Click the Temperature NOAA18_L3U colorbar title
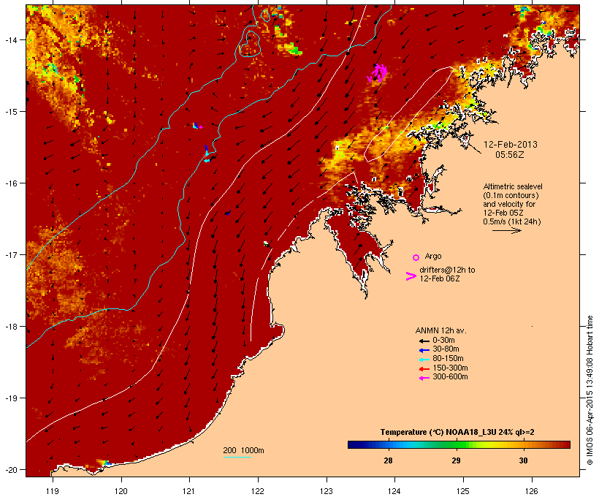599x497 pixels. click(x=457, y=433)
